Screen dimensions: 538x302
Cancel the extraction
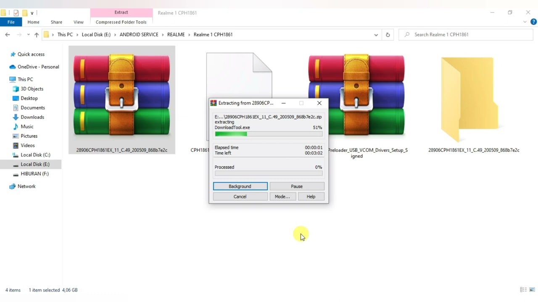(240, 197)
